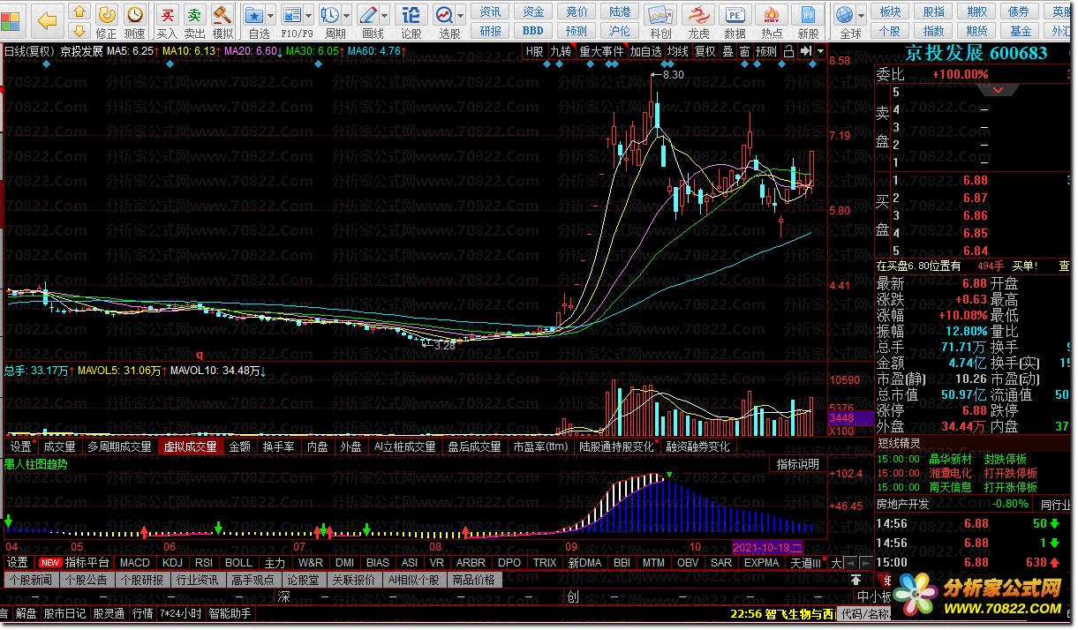1078x630 pixels.
Task: Open 股市日记 in the status bar
Action: click(x=64, y=613)
